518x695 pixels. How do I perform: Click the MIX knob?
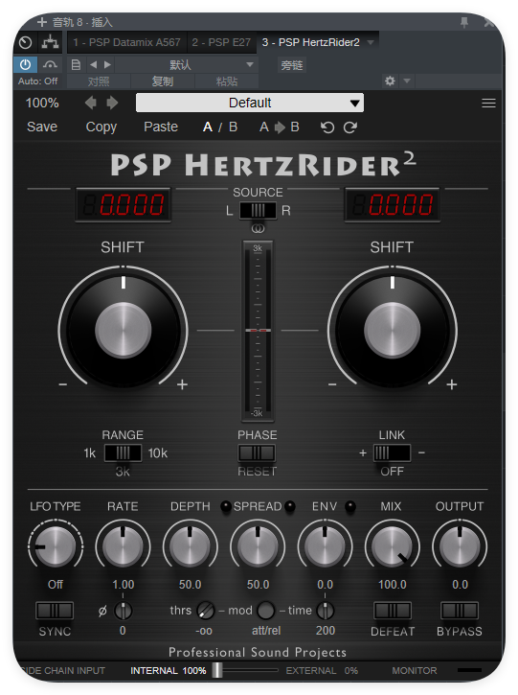pos(393,546)
